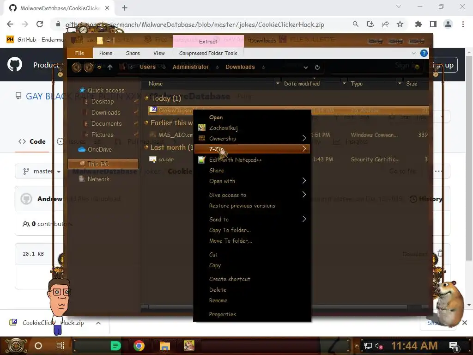The width and height of the screenshot is (473, 355).
Task: Refresh the Explorer folder view
Action: 317,67
